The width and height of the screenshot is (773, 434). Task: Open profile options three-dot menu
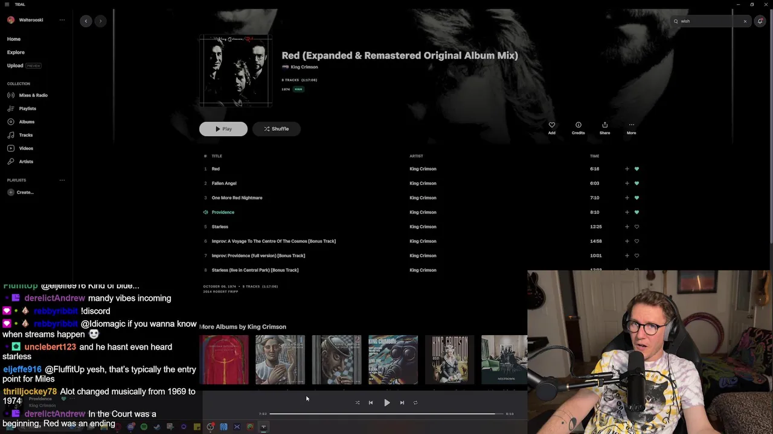pos(62,20)
